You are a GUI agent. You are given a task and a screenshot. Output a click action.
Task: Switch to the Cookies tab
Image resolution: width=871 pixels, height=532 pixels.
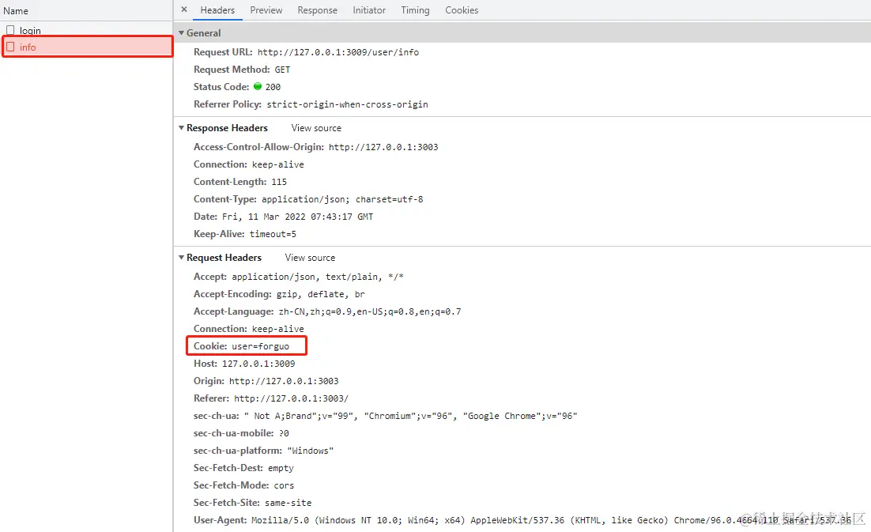(x=462, y=10)
